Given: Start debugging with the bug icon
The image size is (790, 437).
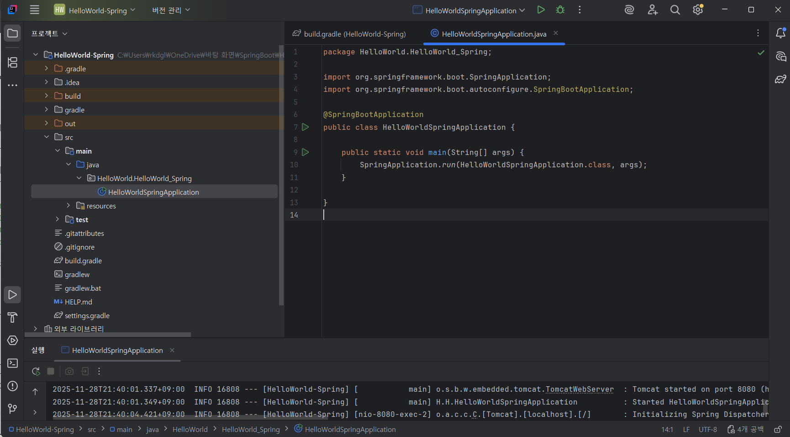Looking at the screenshot, I should tap(560, 10).
